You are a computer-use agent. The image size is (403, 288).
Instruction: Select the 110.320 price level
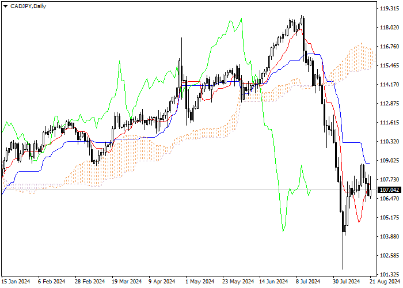(389, 142)
